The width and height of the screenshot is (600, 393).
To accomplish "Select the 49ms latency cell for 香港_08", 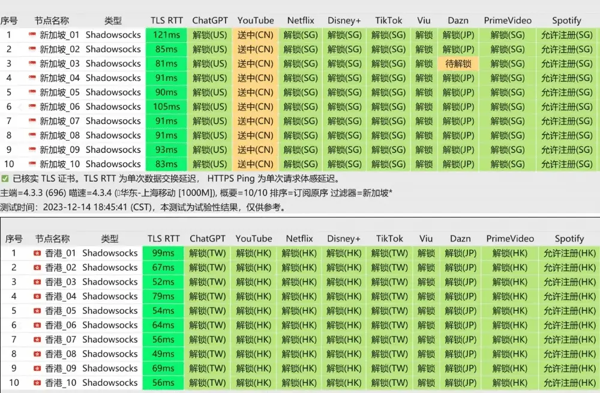I will click(x=163, y=354).
